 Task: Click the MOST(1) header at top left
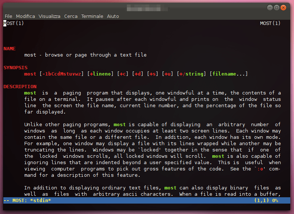13,23
